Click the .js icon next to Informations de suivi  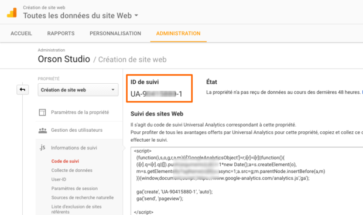coord(42,148)
